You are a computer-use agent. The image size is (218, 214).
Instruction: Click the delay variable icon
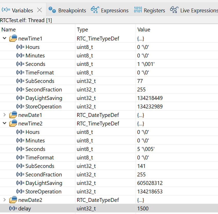tap(13, 209)
